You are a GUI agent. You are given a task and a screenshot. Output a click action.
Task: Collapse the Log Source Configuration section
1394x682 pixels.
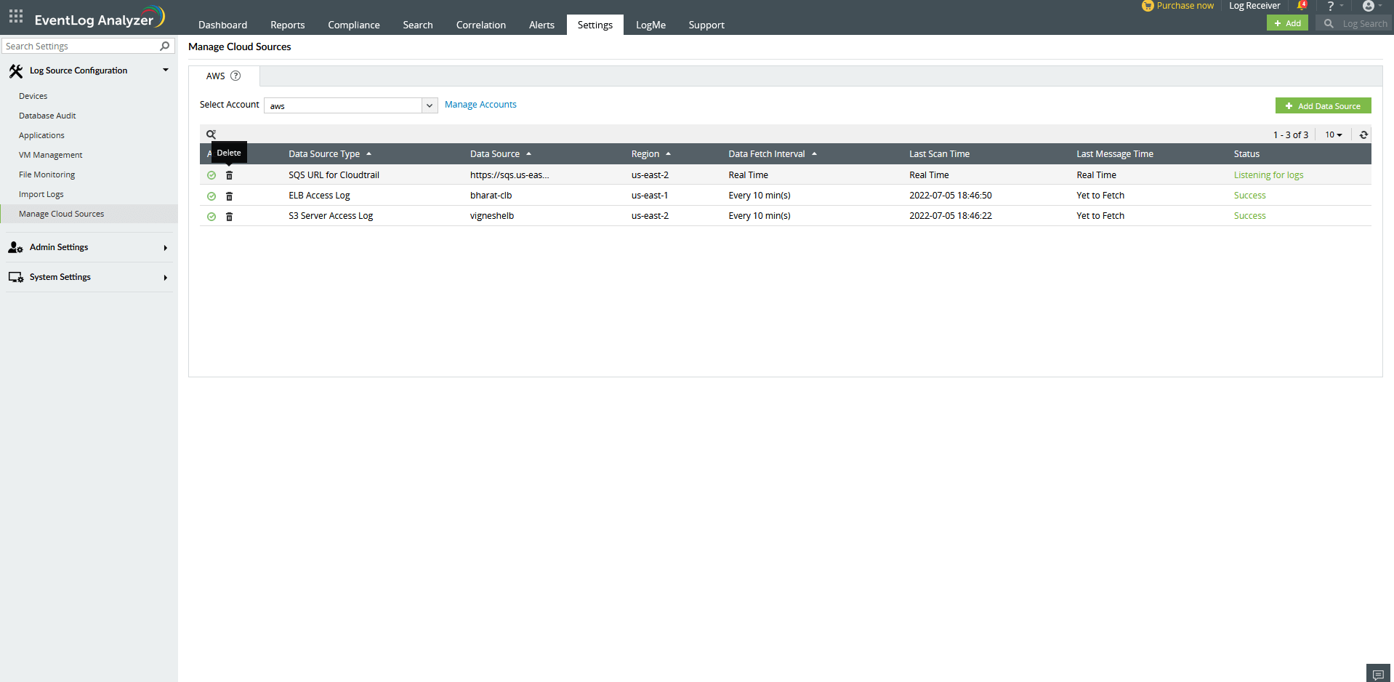pyautogui.click(x=166, y=70)
